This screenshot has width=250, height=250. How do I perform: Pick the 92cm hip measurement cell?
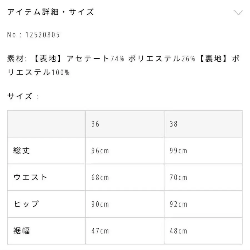coord(178,204)
